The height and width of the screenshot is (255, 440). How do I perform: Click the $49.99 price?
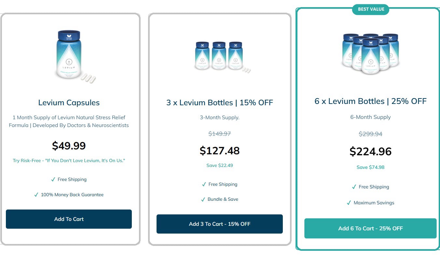point(69,146)
